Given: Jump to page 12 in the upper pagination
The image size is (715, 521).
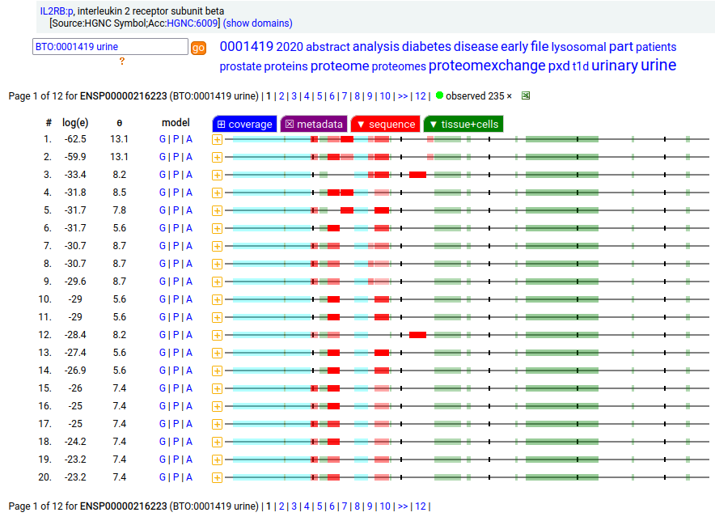Looking at the screenshot, I should [x=421, y=96].
